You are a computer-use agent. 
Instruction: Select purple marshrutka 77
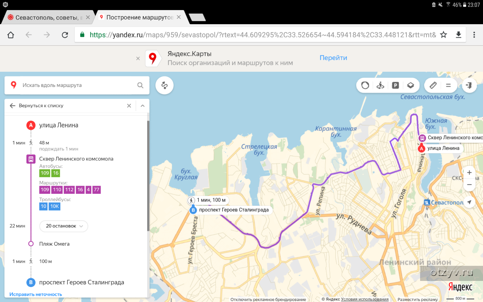[x=97, y=190]
